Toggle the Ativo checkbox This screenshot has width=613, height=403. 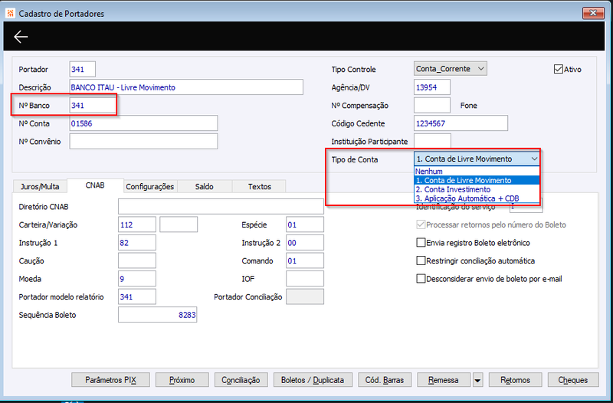pos(559,69)
